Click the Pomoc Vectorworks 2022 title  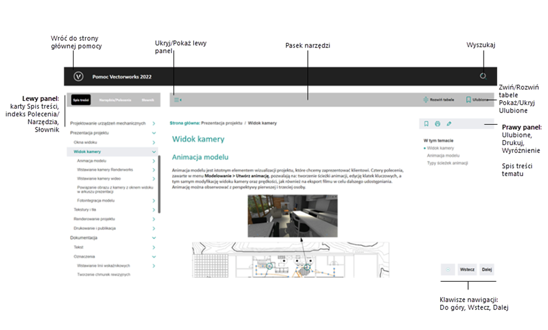(x=122, y=77)
